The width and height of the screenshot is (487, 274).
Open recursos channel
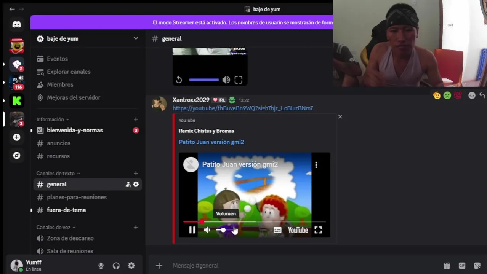click(88, 156)
